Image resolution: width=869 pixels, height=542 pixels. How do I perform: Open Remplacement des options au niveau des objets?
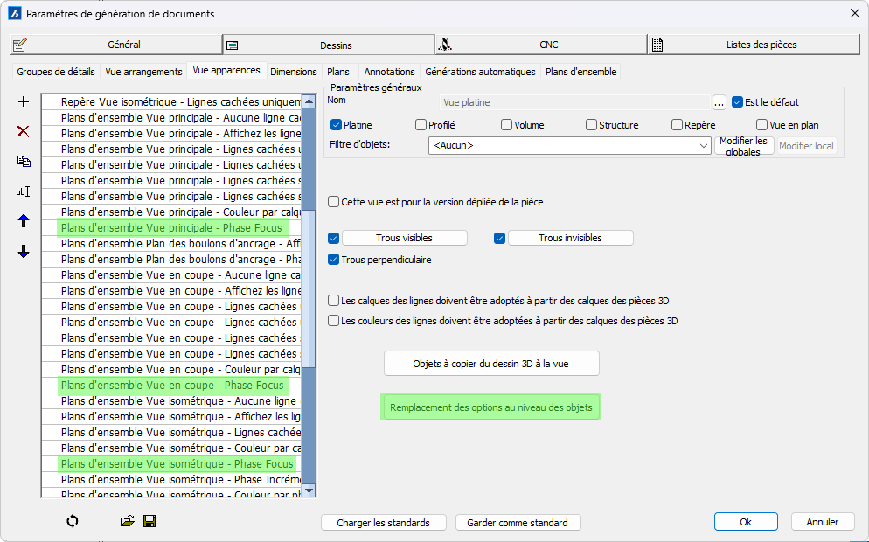(x=490, y=407)
